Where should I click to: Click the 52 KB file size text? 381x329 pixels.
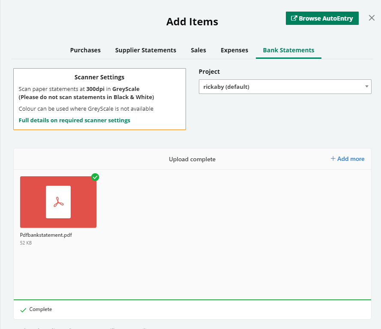pyautogui.click(x=26, y=243)
